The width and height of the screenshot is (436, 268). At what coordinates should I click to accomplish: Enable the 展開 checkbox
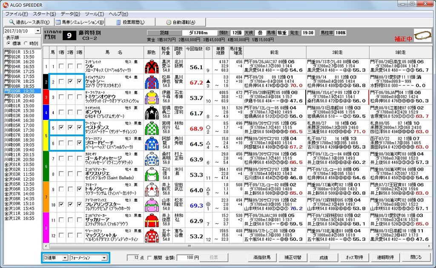pyautogui.click(x=149, y=258)
